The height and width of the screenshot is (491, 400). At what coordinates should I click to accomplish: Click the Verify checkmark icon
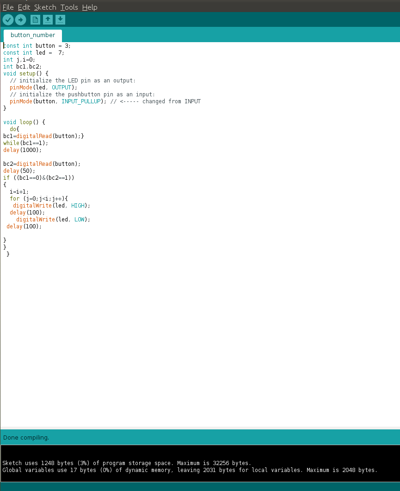pyautogui.click(x=8, y=20)
